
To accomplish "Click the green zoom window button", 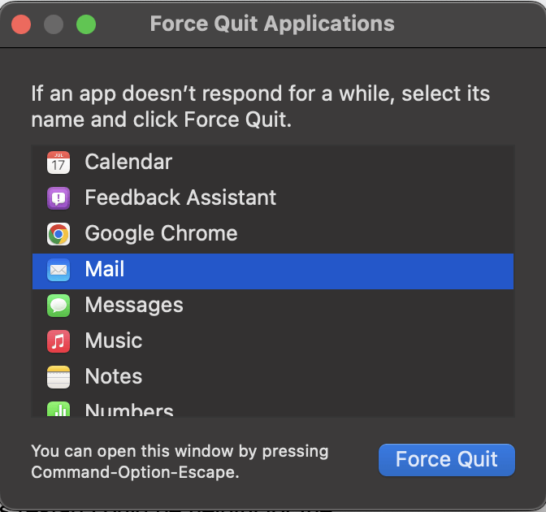I will (86, 24).
